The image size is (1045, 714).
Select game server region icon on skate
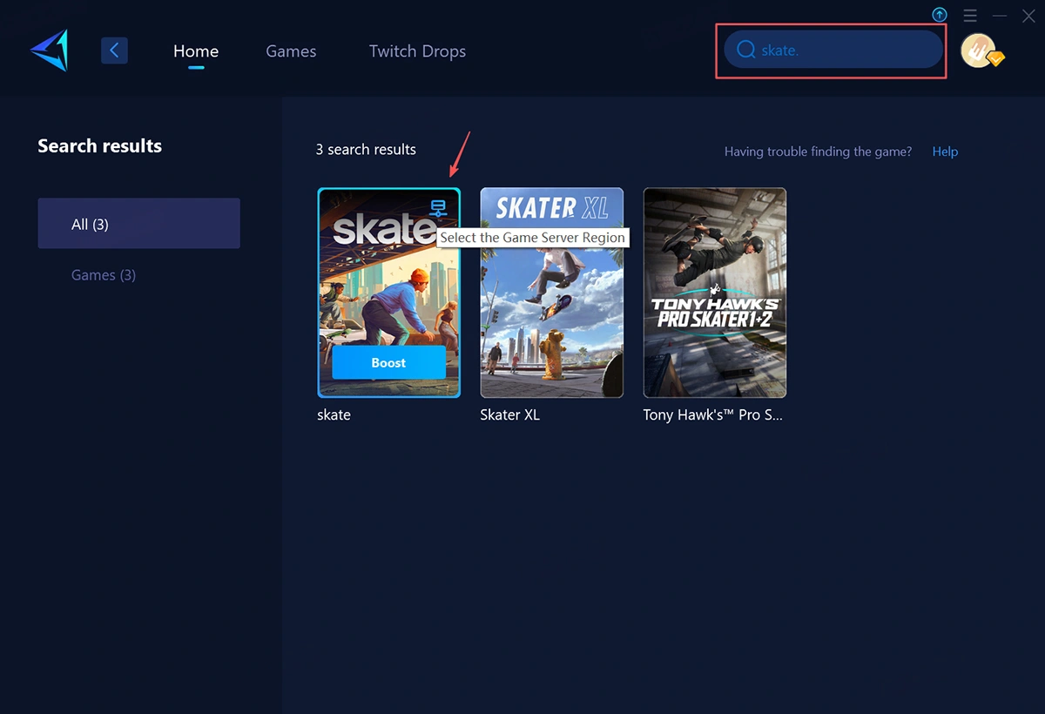(x=438, y=208)
